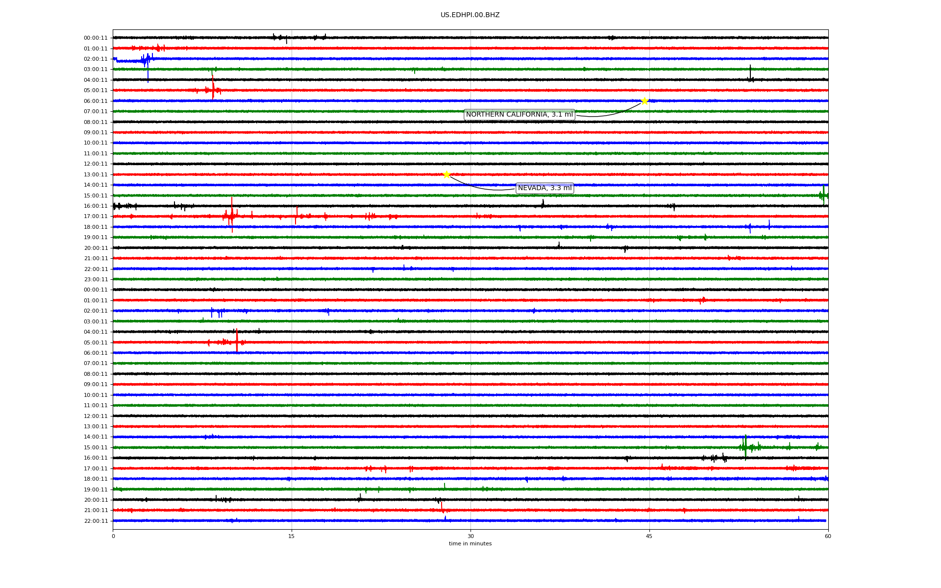Image resolution: width=941 pixels, height=588 pixels.
Task: Click the yellow star on the 06:00:11 trace
Action: (644, 101)
